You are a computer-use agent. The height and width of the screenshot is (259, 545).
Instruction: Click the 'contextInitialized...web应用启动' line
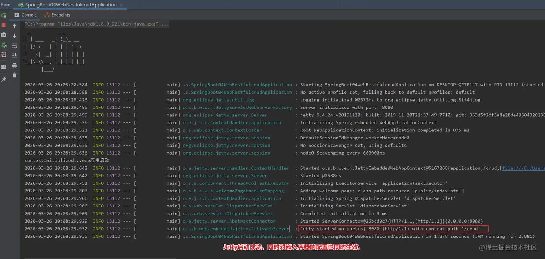pyautogui.click(x=67, y=160)
